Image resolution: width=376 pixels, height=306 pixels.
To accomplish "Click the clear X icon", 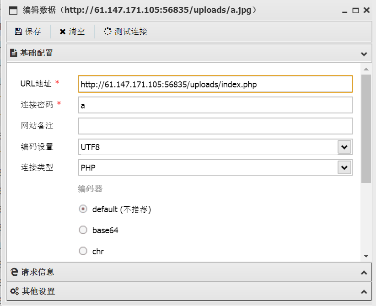I will 63,32.
